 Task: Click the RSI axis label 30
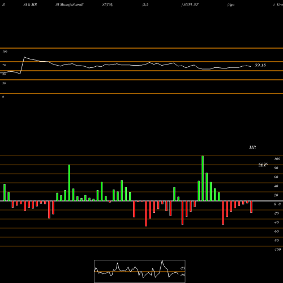coord(4,83)
